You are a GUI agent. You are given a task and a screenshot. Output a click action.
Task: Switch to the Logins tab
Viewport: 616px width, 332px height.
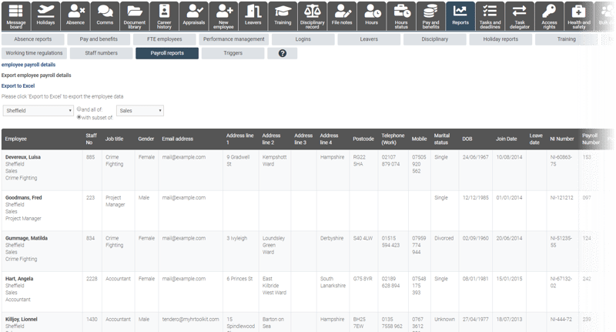[x=303, y=39]
